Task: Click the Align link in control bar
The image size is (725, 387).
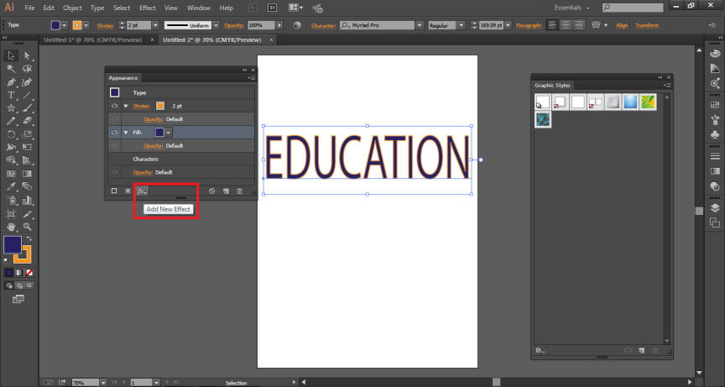Action: [622, 25]
